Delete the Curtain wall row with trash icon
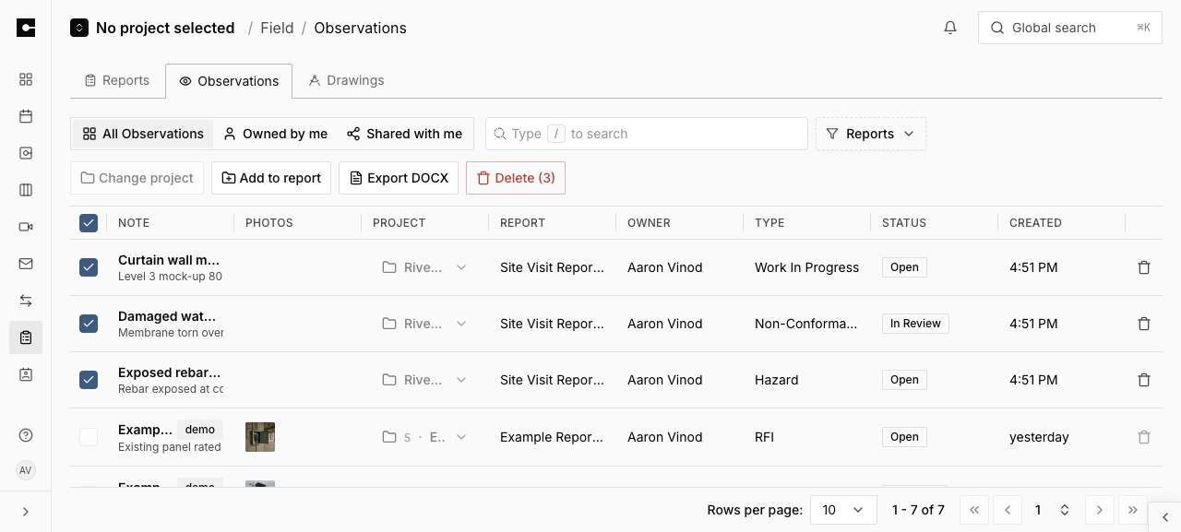 coord(1144,267)
